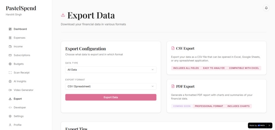
Task: Click the PDF Export card heading
Action: tap(185, 87)
